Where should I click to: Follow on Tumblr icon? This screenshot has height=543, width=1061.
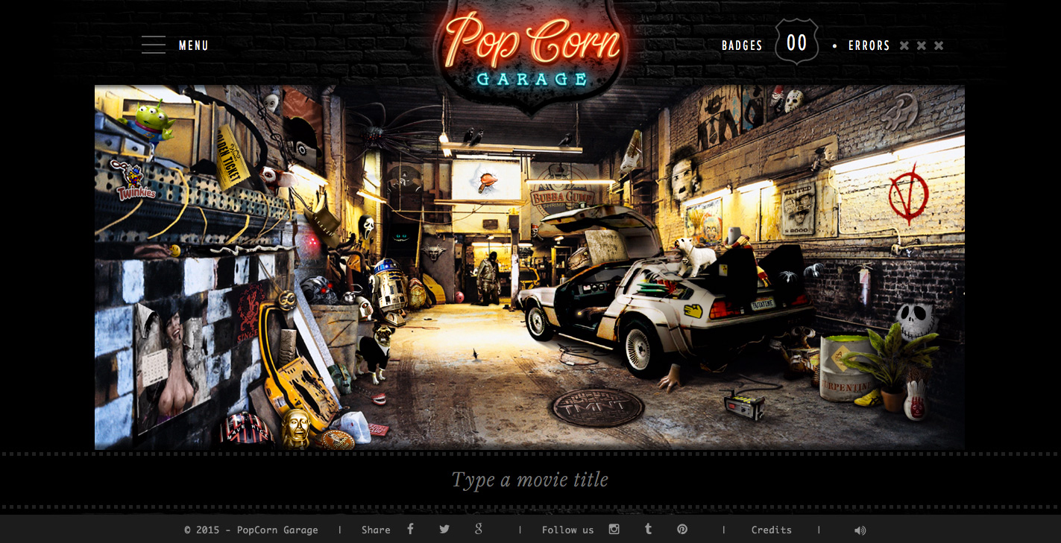[x=648, y=530]
